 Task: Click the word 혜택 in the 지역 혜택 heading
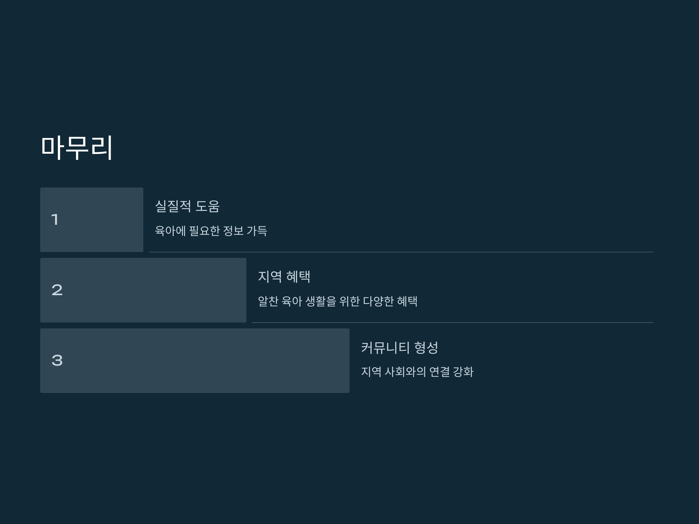tap(298, 277)
